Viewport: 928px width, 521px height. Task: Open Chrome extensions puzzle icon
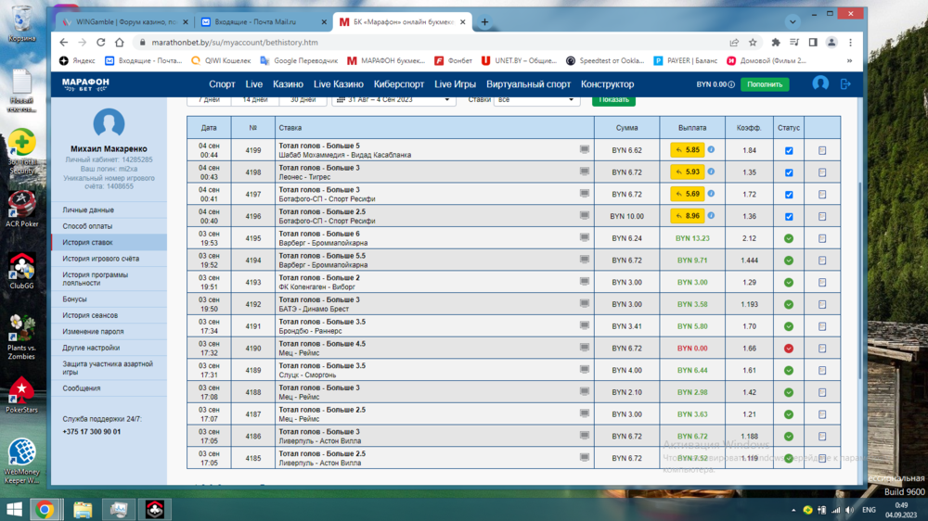(776, 43)
